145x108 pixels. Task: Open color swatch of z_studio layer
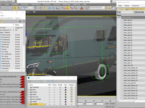point(66,104)
